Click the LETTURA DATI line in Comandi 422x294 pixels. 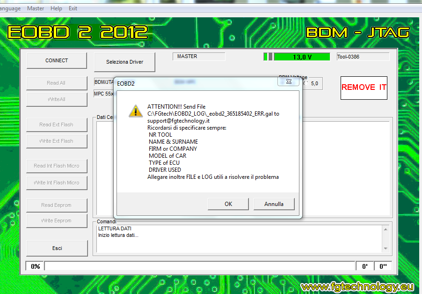point(115,228)
